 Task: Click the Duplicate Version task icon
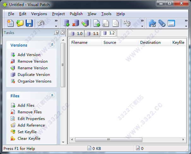coord(13,75)
